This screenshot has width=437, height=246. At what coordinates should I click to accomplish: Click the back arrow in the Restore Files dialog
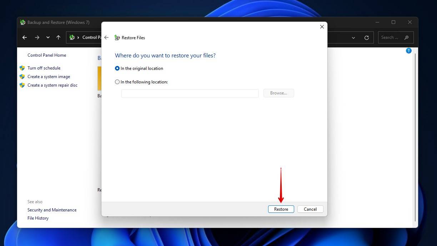[106, 37]
